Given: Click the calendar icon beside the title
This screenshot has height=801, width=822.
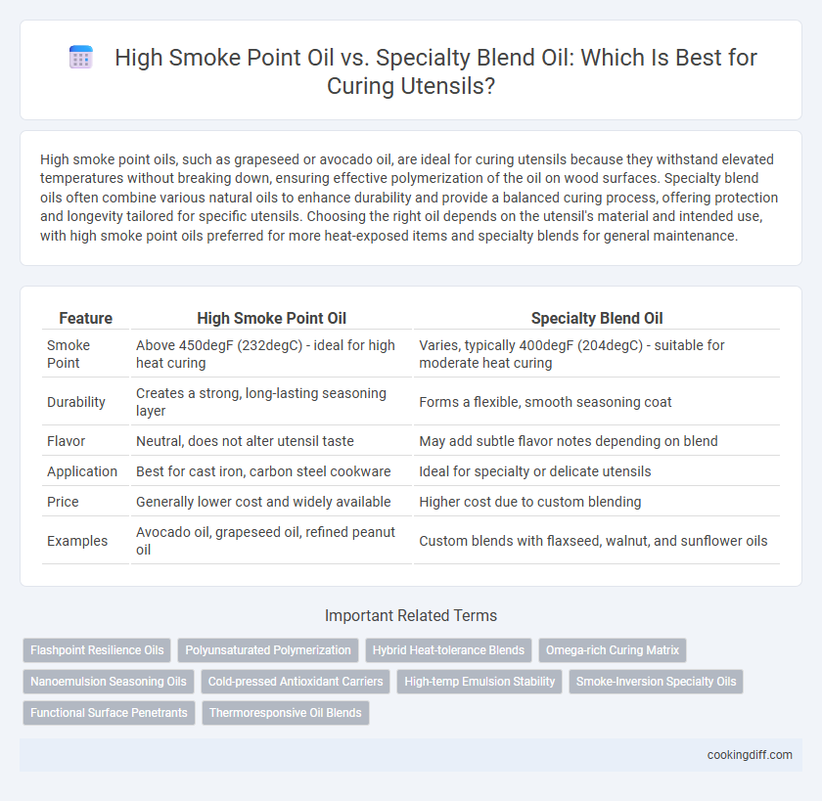Looking at the screenshot, I should tap(81, 57).
